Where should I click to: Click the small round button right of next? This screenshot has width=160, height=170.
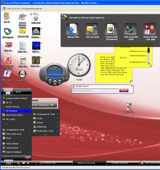[63, 79]
